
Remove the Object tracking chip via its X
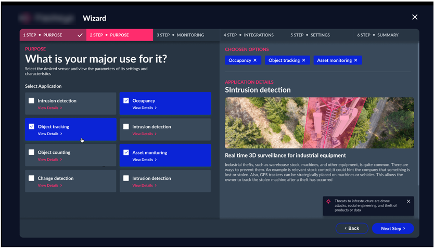304,60
